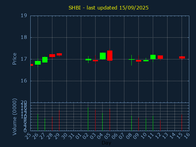Click the day 29 x-axis label
Image resolution: width=196 pixels, height=147 pixels.
[x=57, y=136]
